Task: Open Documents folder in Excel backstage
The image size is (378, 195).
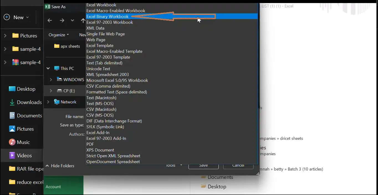Action: click(x=217, y=177)
